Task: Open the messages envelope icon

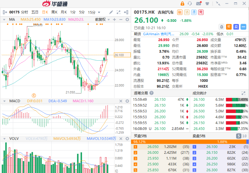Action: (x=199, y=4)
